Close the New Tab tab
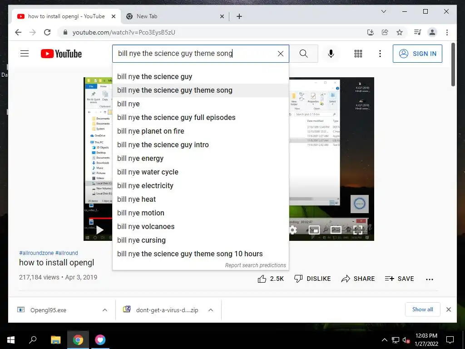This screenshot has width=465, height=349. click(x=222, y=17)
